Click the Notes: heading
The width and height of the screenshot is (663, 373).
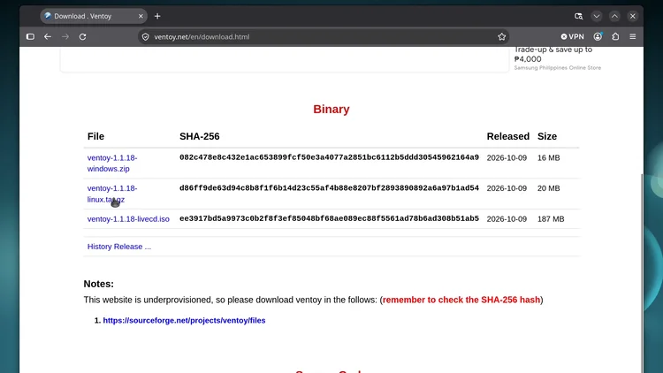tap(98, 284)
